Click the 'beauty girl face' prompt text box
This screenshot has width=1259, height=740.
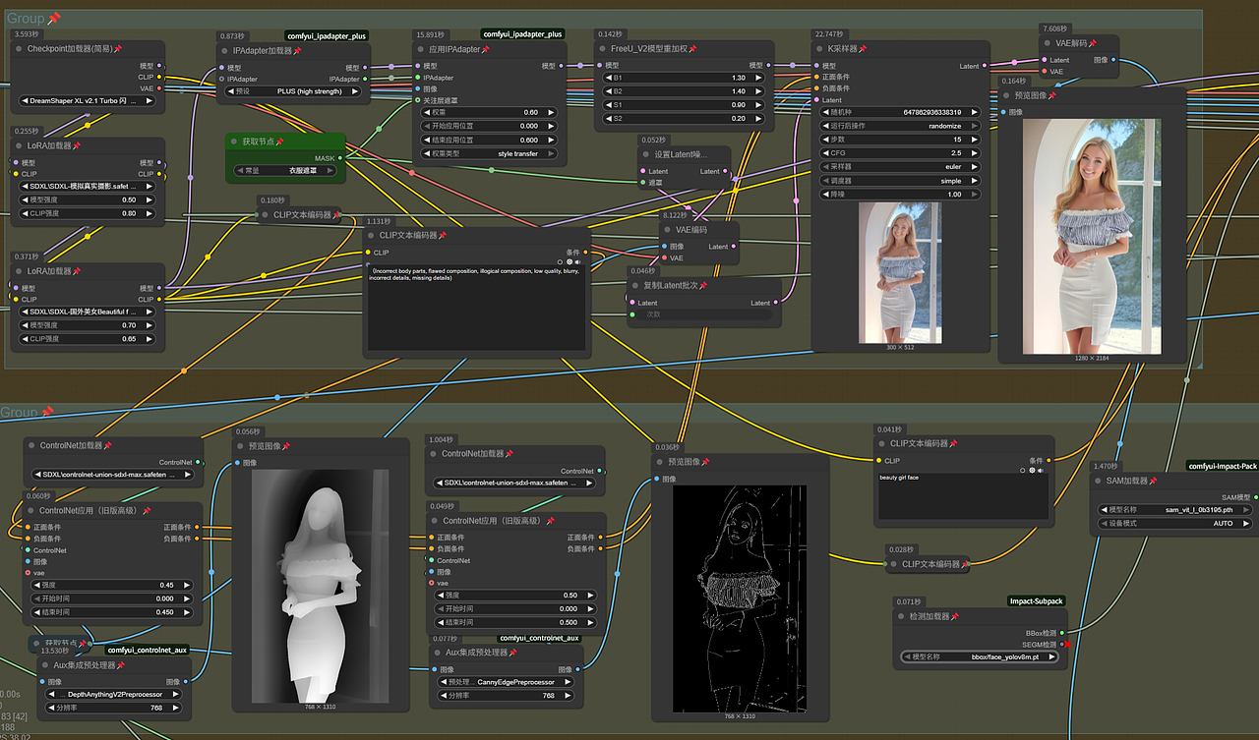tap(963, 495)
